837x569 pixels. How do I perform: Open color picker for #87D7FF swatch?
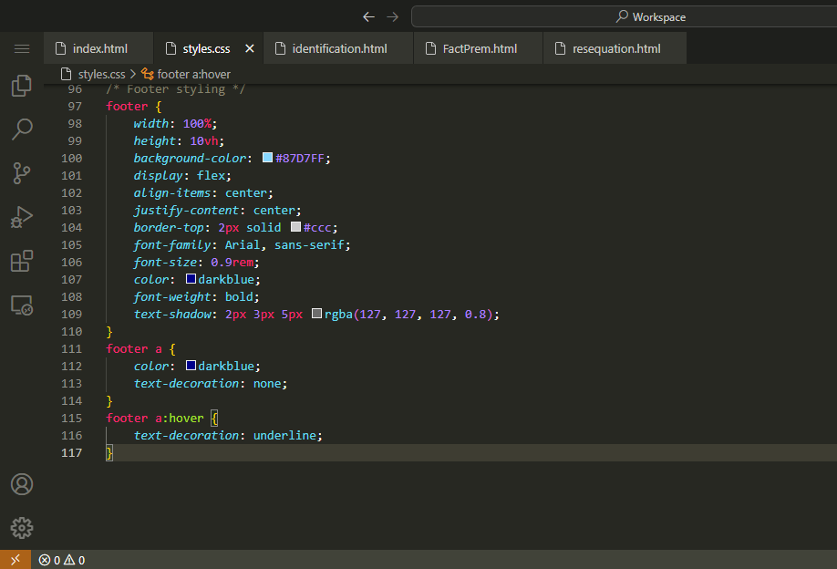267,158
